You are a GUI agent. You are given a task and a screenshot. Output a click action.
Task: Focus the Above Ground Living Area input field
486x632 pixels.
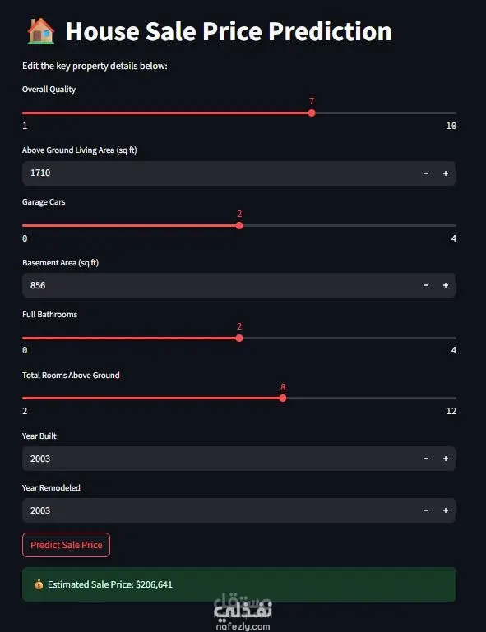[x=220, y=173]
